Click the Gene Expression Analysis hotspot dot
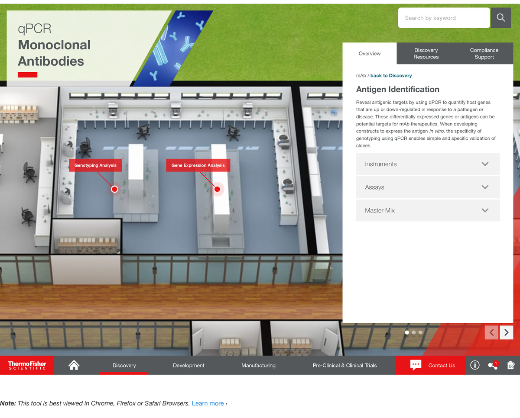The image size is (520, 418). pyautogui.click(x=218, y=189)
